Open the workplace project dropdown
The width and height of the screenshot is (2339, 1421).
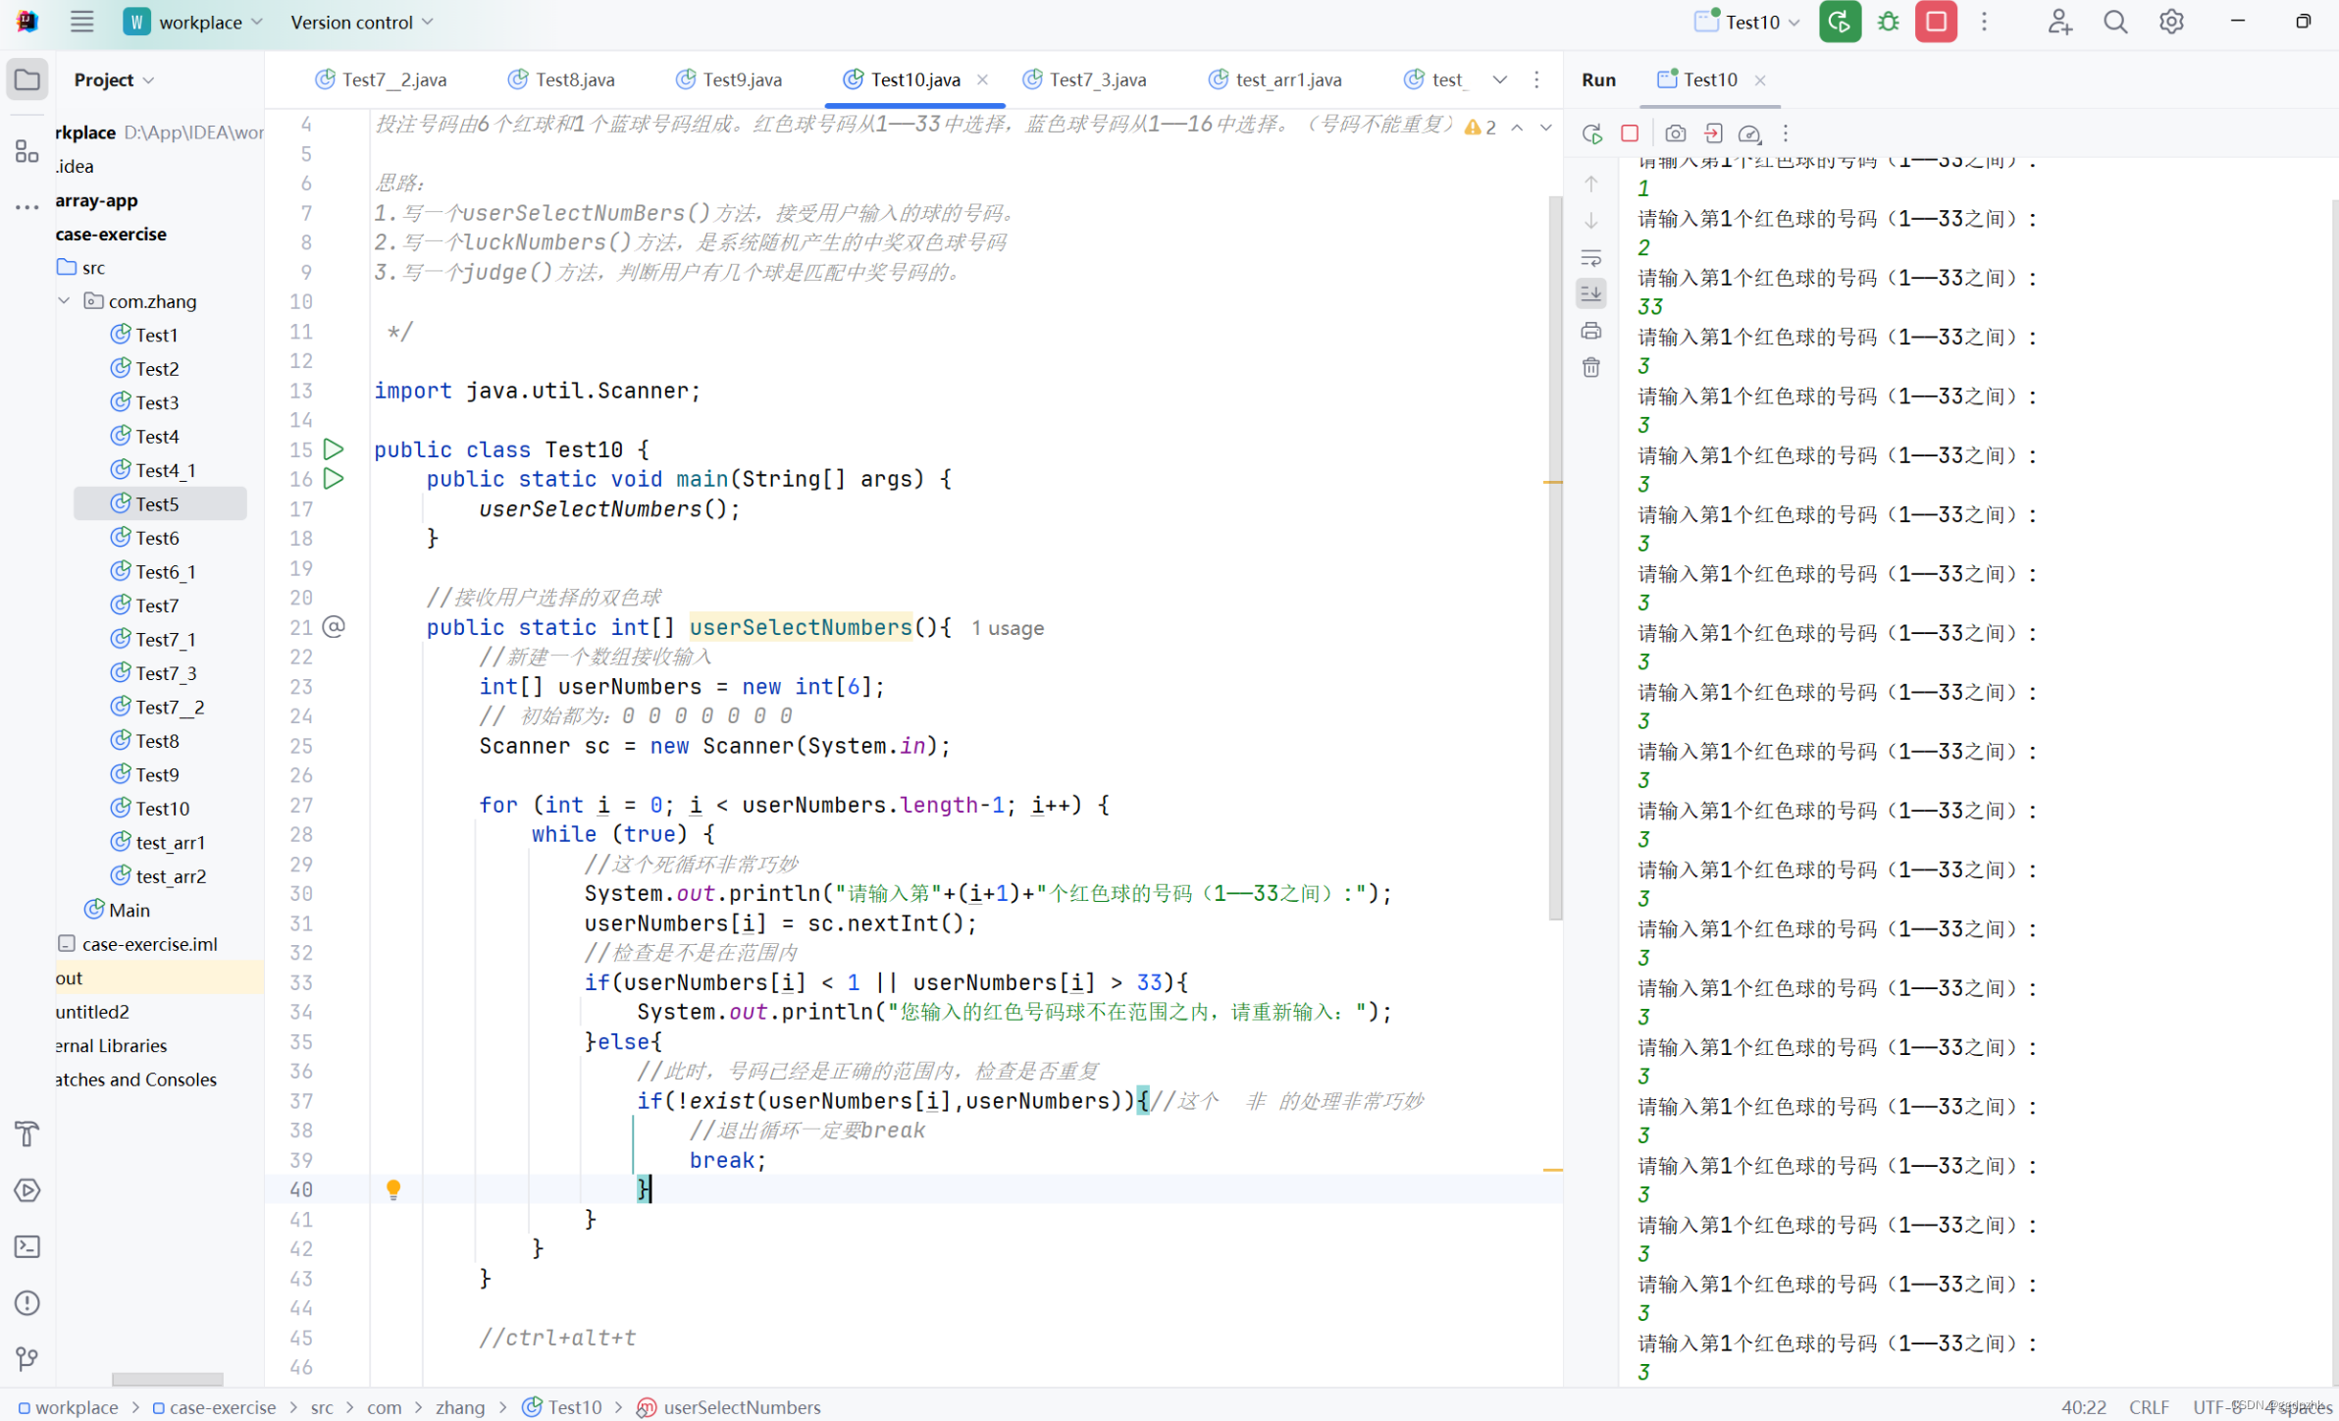click(x=193, y=22)
